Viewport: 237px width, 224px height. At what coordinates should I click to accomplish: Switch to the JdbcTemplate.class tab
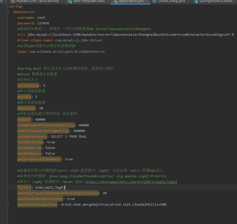(89, 1)
